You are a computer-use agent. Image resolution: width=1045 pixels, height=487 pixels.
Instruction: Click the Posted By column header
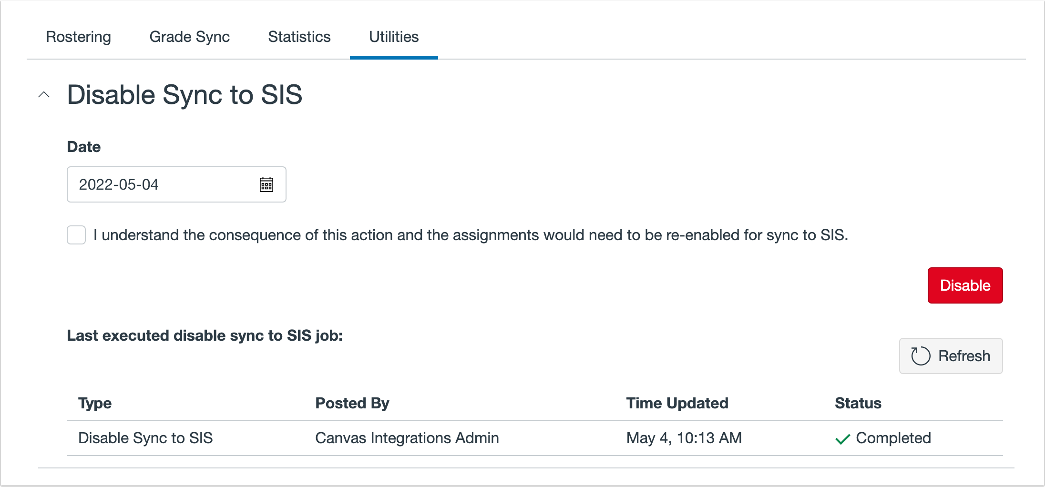coord(352,403)
